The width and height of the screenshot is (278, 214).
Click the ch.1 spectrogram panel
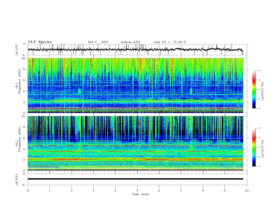click(135, 85)
